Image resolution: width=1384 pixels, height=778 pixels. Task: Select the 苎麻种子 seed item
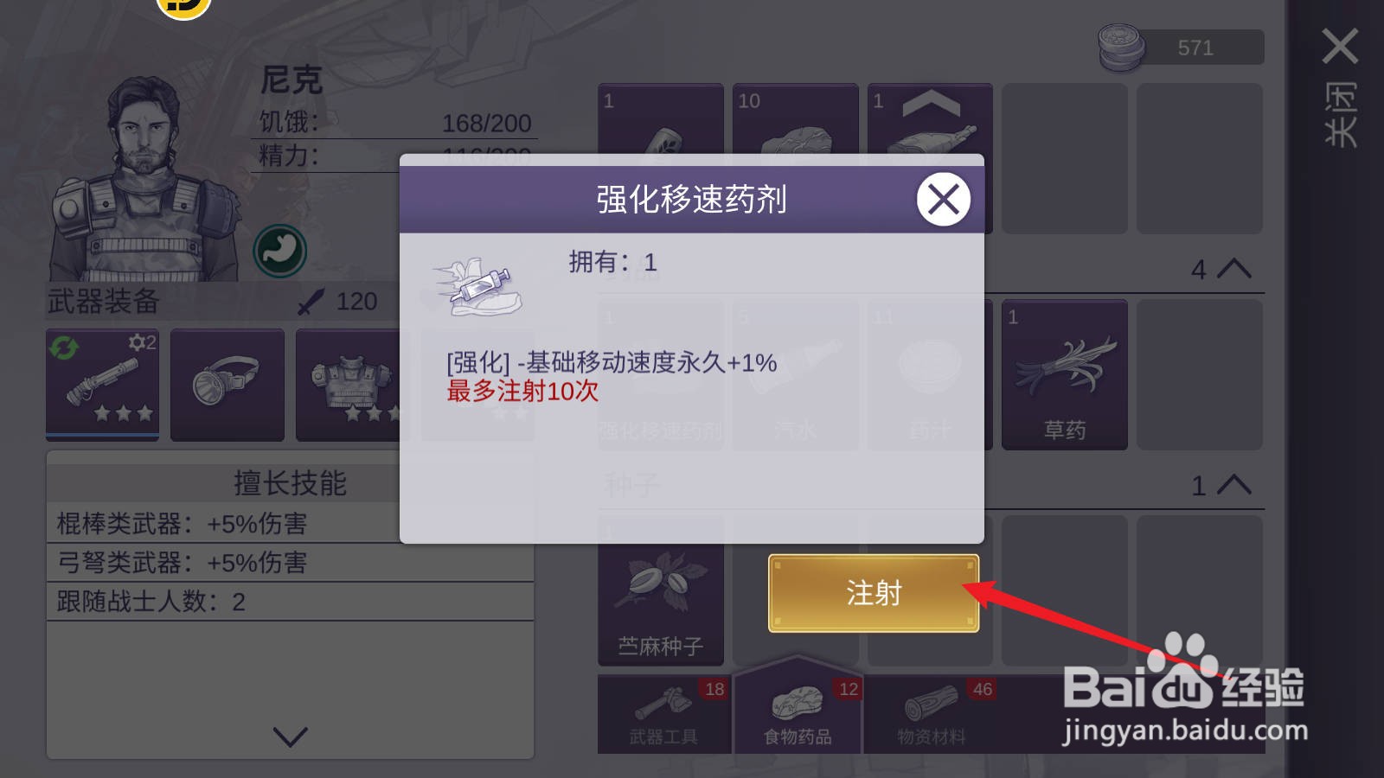tap(661, 590)
